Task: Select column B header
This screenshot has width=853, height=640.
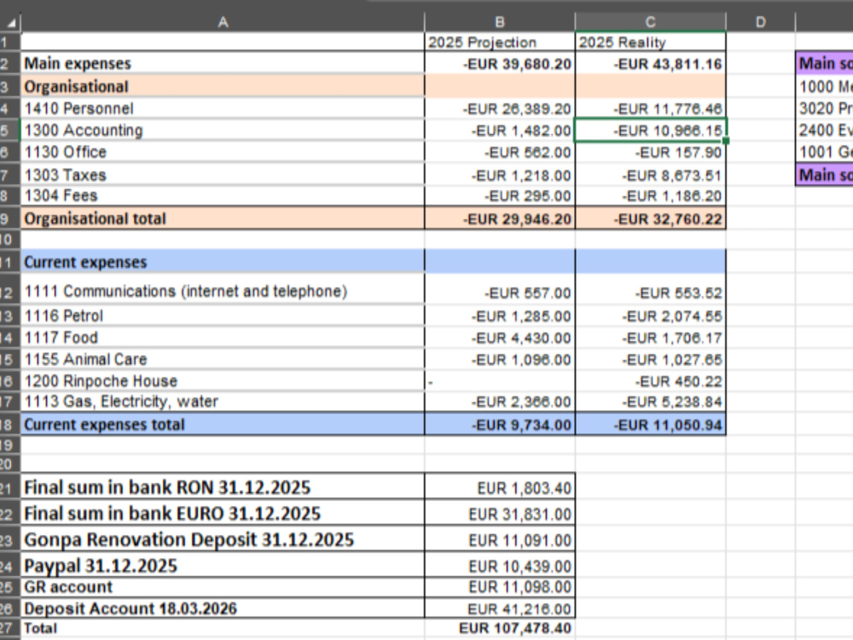Action: click(499, 22)
